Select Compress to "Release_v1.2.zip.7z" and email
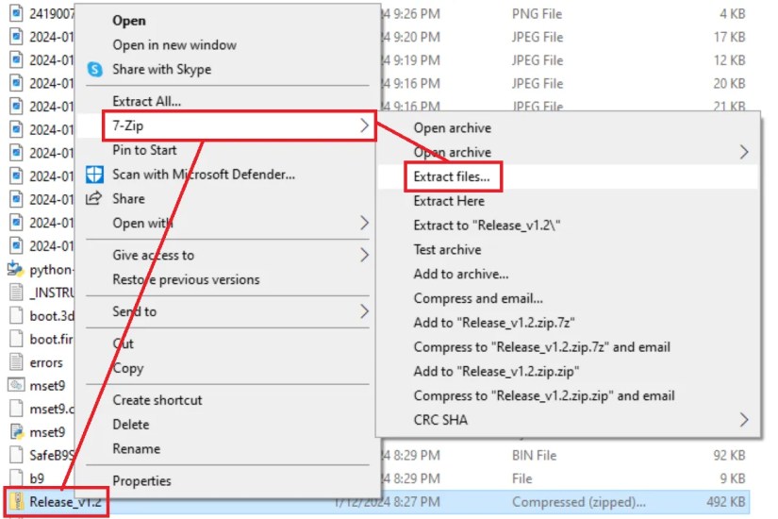This screenshot has height=519, width=778. click(541, 346)
